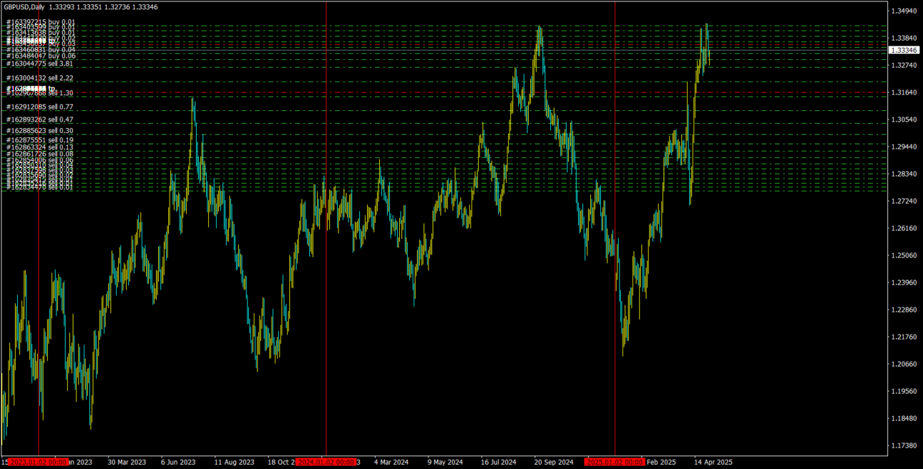The width and height of the screenshot is (923, 469).
Task: Click the 2025.01.02 00:00 red date marker
Action: [615, 463]
